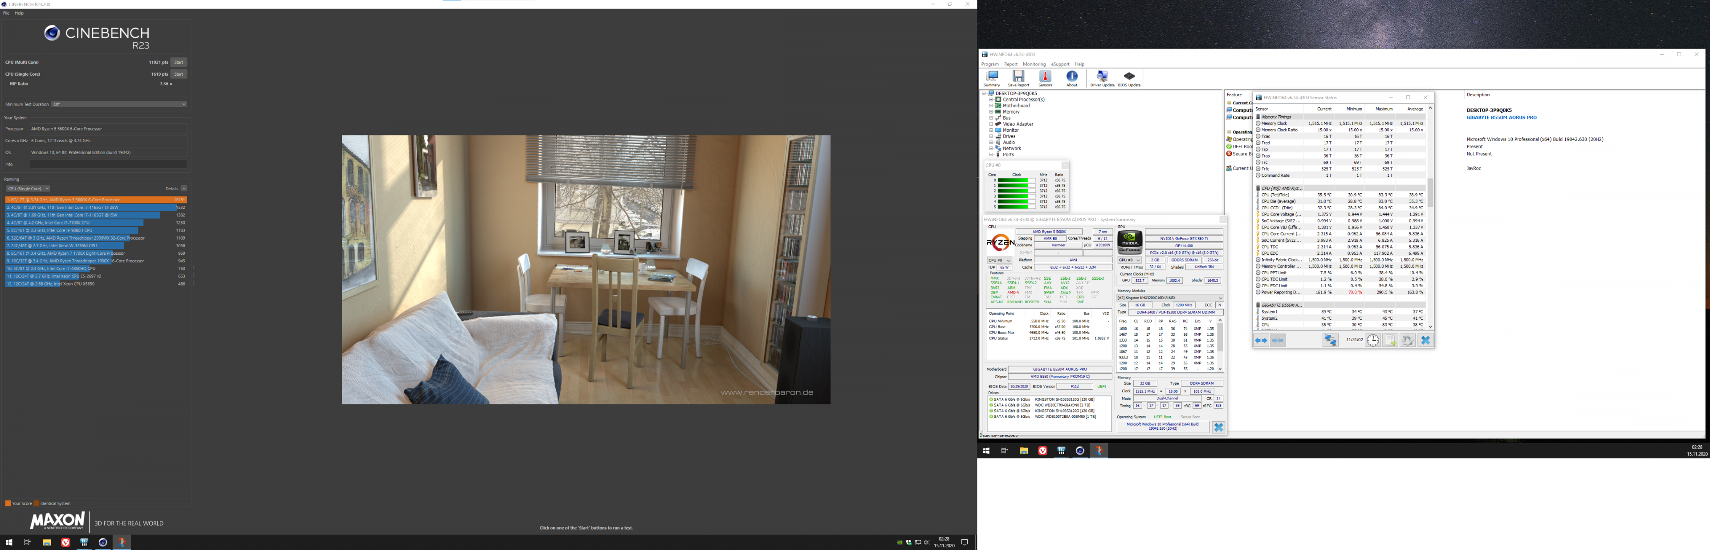Open CPU (Single Core) ranking dropdown
This screenshot has width=1710, height=550.
[28, 189]
